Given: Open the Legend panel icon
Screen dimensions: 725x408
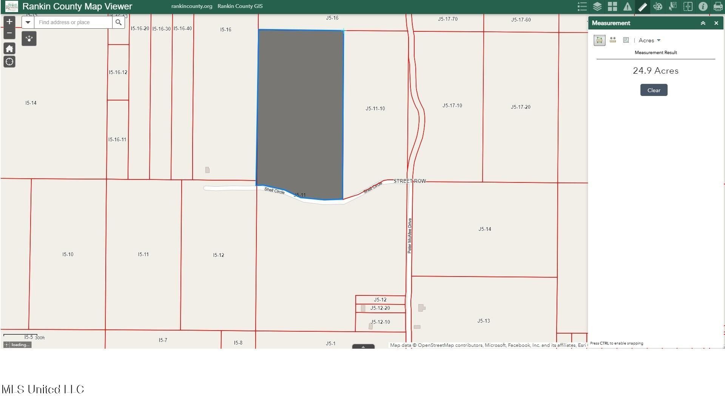Looking at the screenshot, I should tap(582, 6).
